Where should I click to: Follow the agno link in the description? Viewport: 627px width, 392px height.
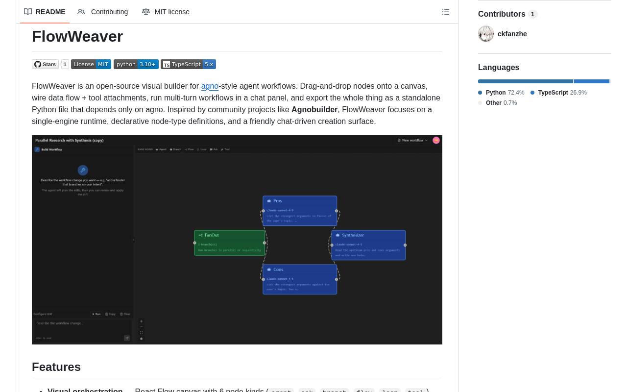[210, 86]
